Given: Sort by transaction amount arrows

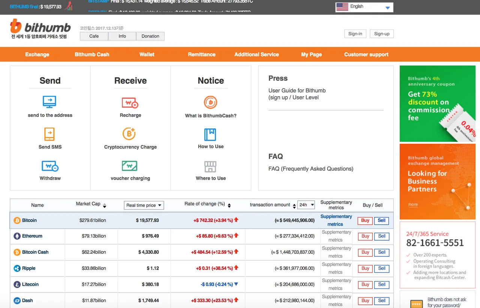Looking at the screenshot, I should coord(294,205).
